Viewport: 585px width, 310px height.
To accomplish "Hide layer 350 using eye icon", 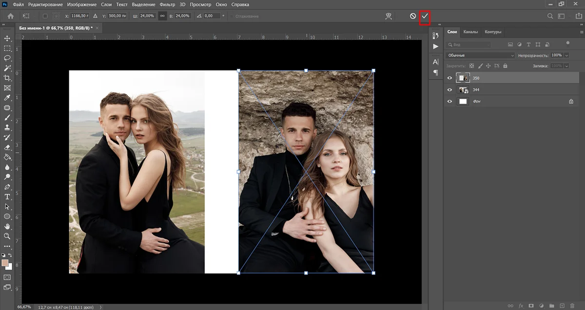I will (x=449, y=78).
